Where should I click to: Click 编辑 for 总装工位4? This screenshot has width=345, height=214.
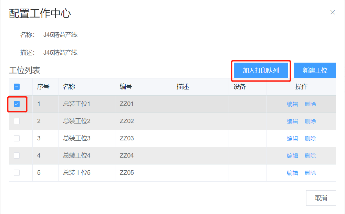tap(292, 156)
